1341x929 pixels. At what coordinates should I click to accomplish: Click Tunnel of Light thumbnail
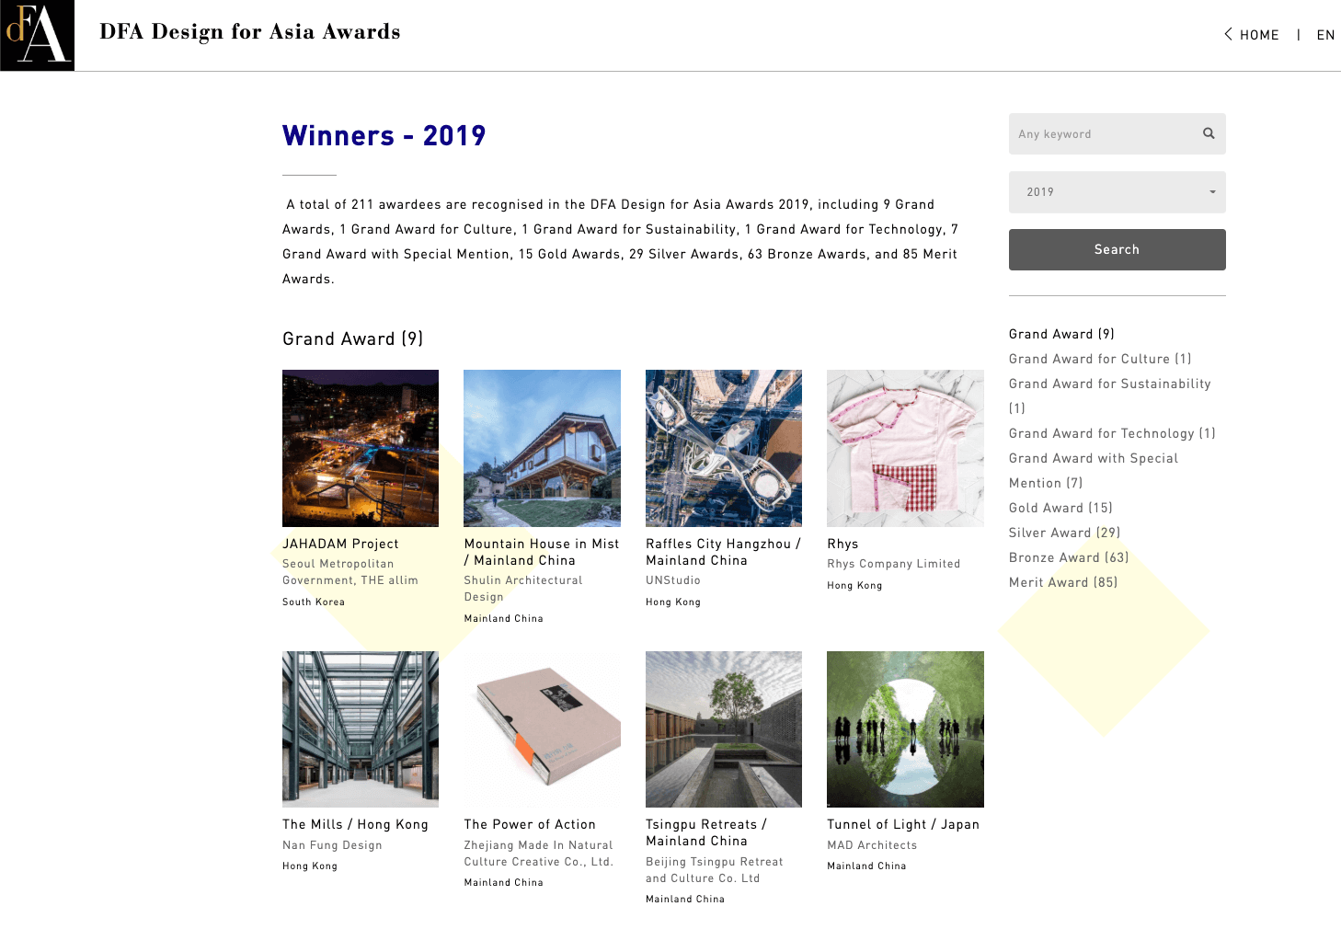[905, 728]
